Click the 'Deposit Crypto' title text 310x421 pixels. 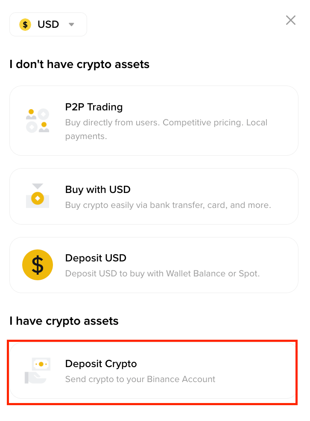101,364
